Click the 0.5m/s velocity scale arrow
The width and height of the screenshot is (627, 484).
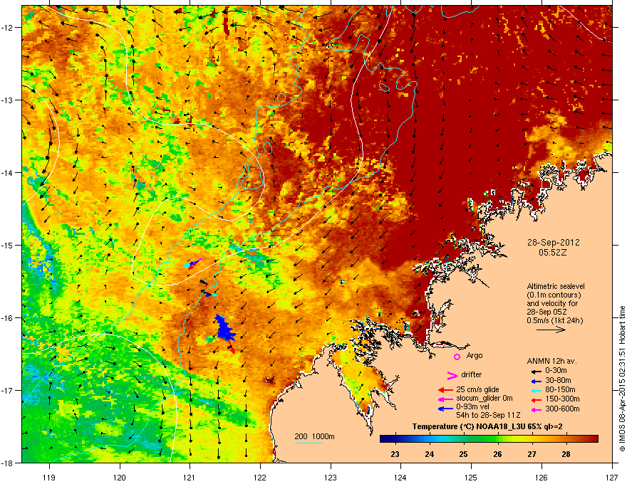(551, 330)
